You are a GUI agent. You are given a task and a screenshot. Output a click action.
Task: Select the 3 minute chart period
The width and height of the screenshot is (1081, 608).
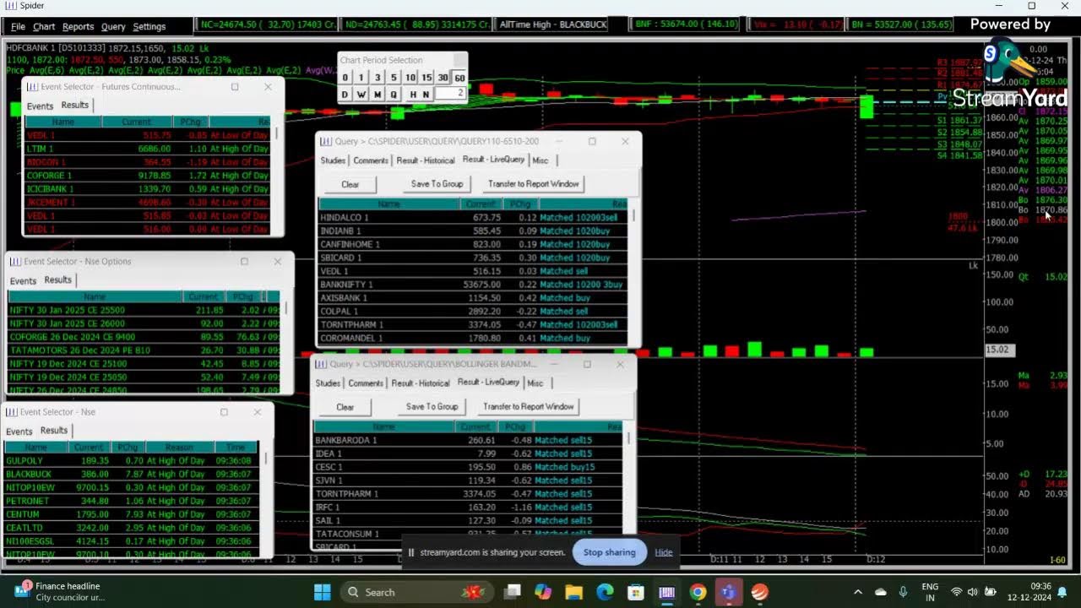tap(378, 78)
